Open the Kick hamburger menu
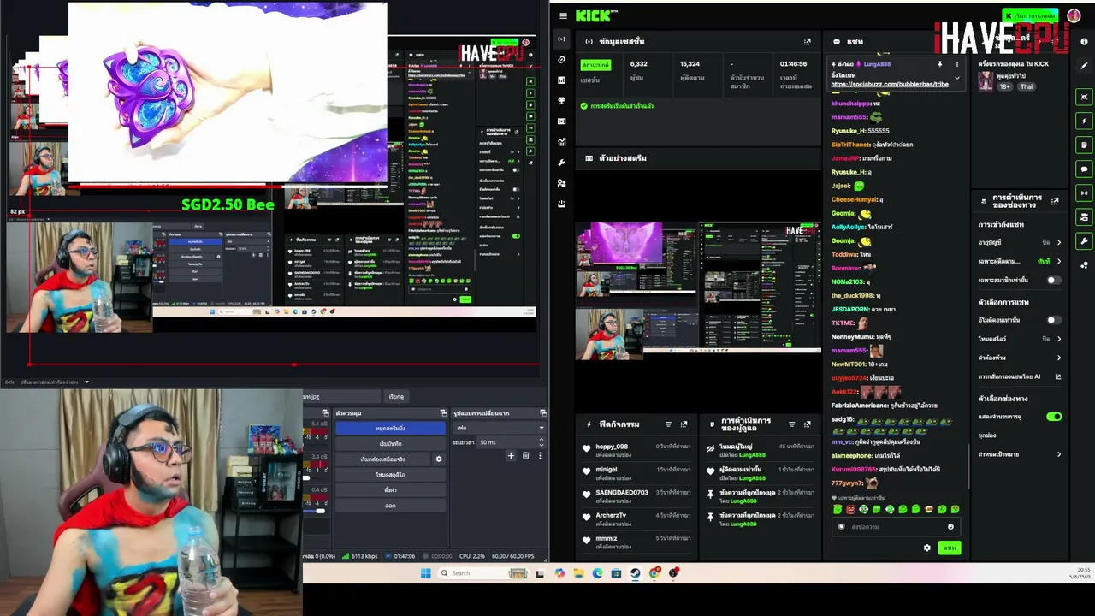 563,15
